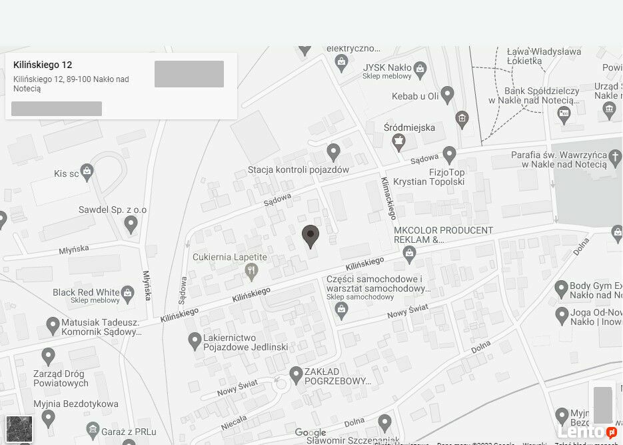
Task: Open the Garaż z PRLu museum pin
Action: point(93,431)
